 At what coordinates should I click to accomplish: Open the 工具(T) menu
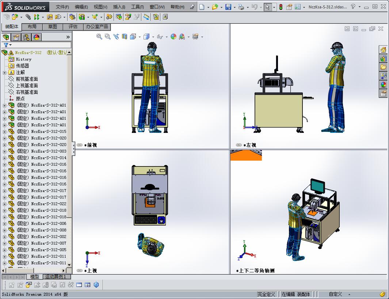coord(137,7)
